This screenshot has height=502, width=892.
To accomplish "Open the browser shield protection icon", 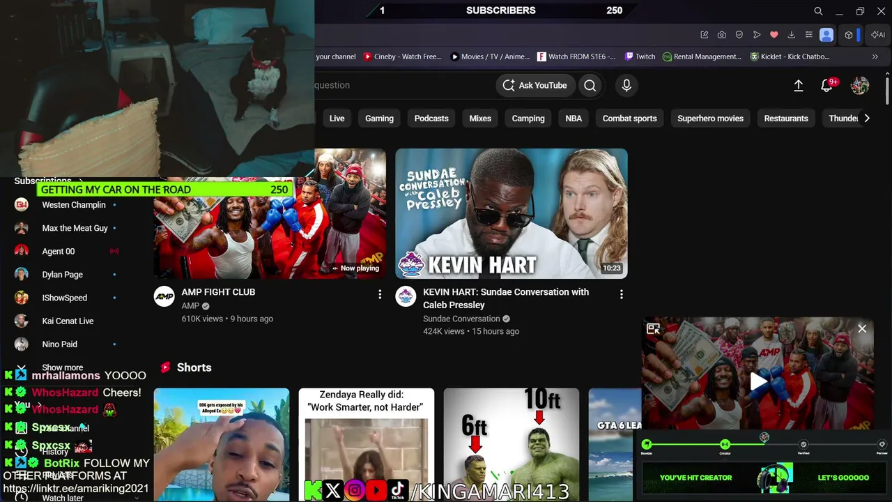I will pos(739,35).
